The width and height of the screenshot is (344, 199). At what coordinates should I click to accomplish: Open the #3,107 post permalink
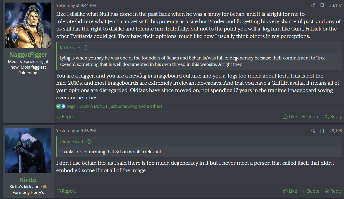[335, 5]
